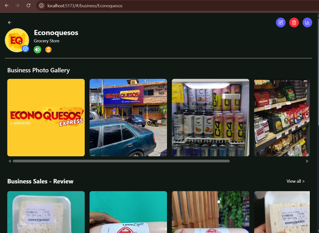Click the edit business pencil icon
This screenshot has height=233, width=319.
coord(281,22)
